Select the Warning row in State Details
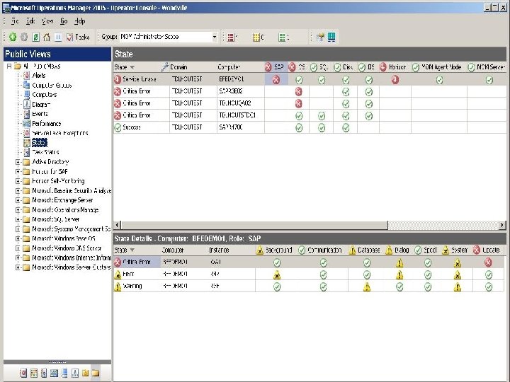This screenshot has height=382, width=510. [308, 286]
